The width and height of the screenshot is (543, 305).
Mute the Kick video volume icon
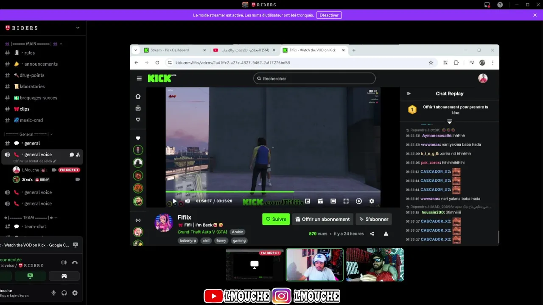[x=188, y=201]
